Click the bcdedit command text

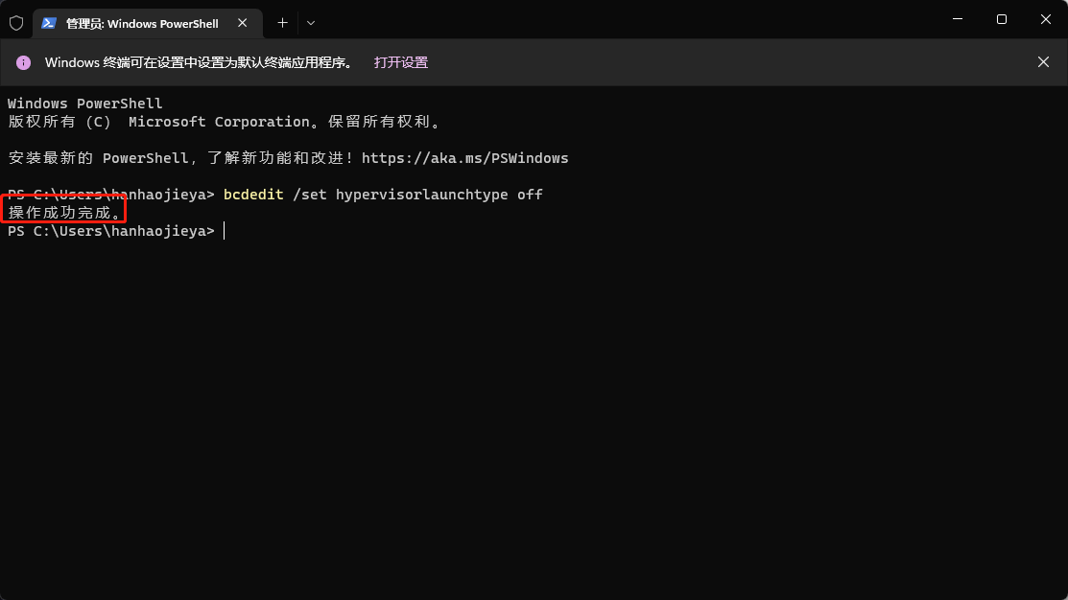tap(253, 195)
